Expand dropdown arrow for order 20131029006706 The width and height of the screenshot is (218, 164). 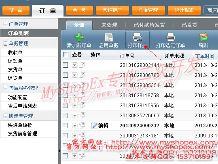75,75
